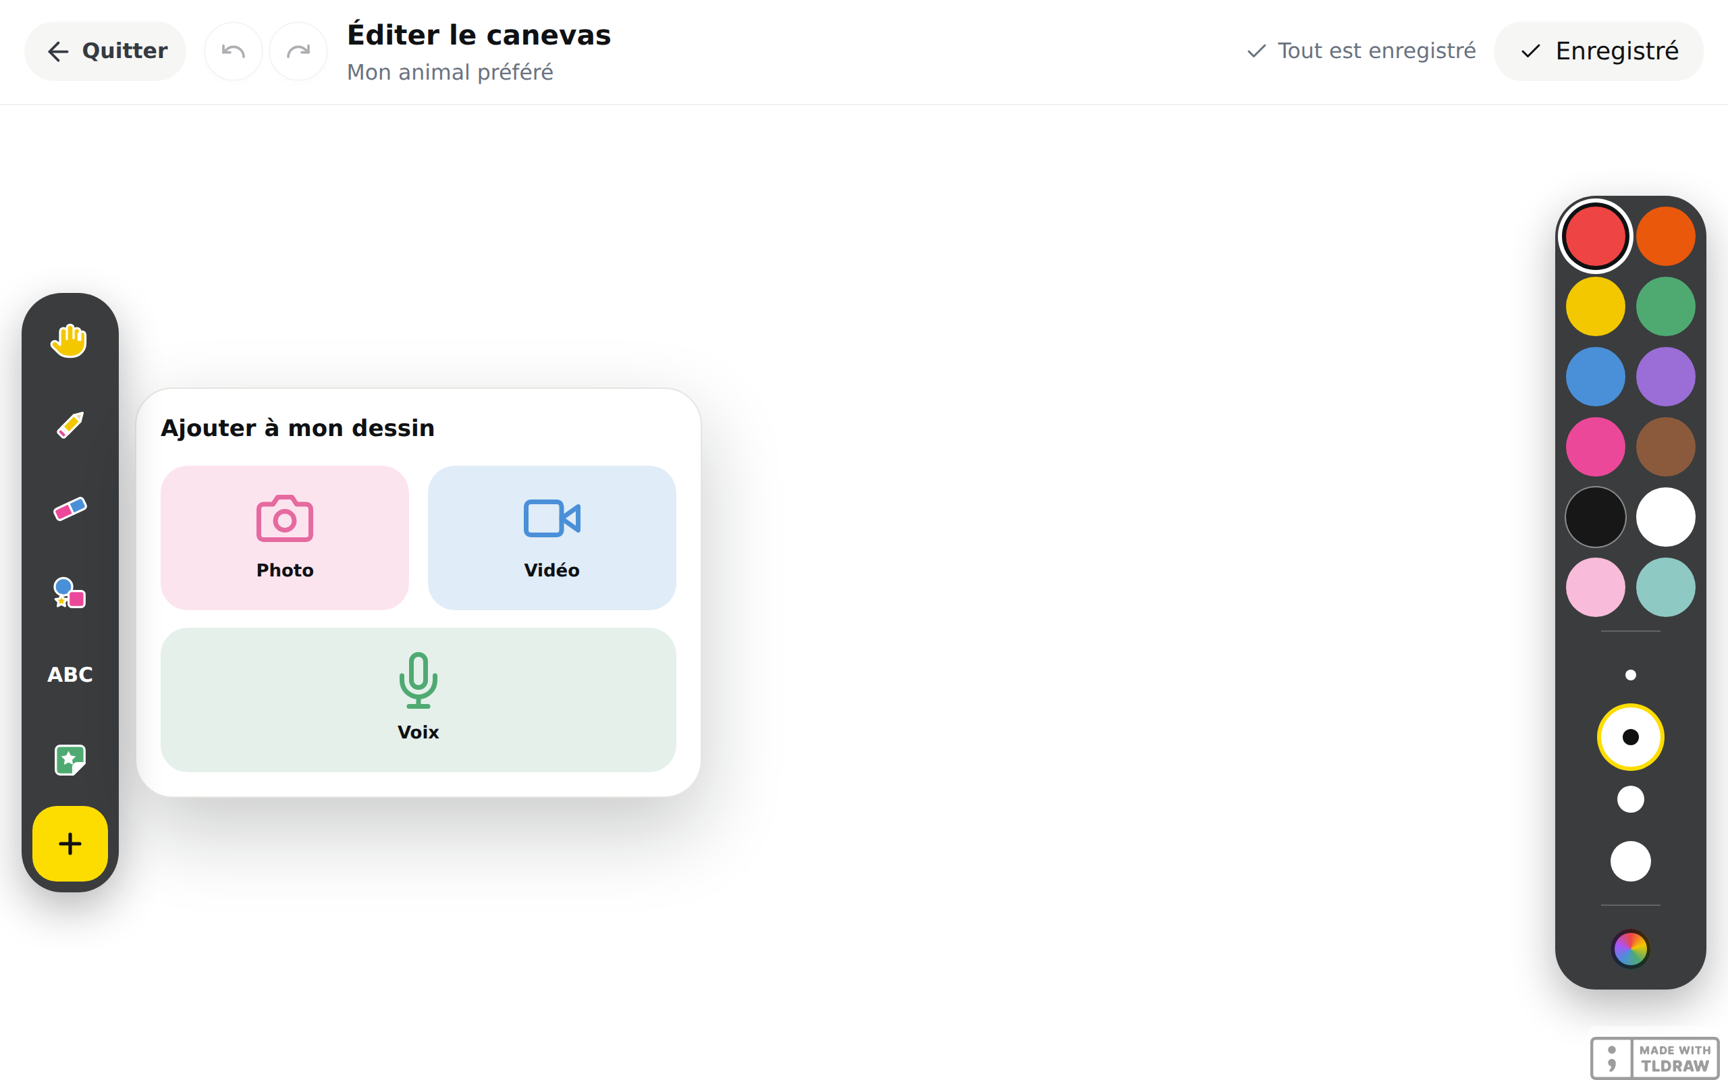Click the 'Mon animal préféré' subtitle
Screen dimensions: 1728x1080
click(x=450, y=72)
